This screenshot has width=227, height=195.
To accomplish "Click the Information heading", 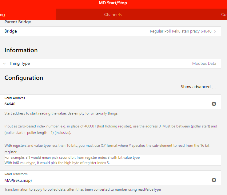I will pos(21,50).
